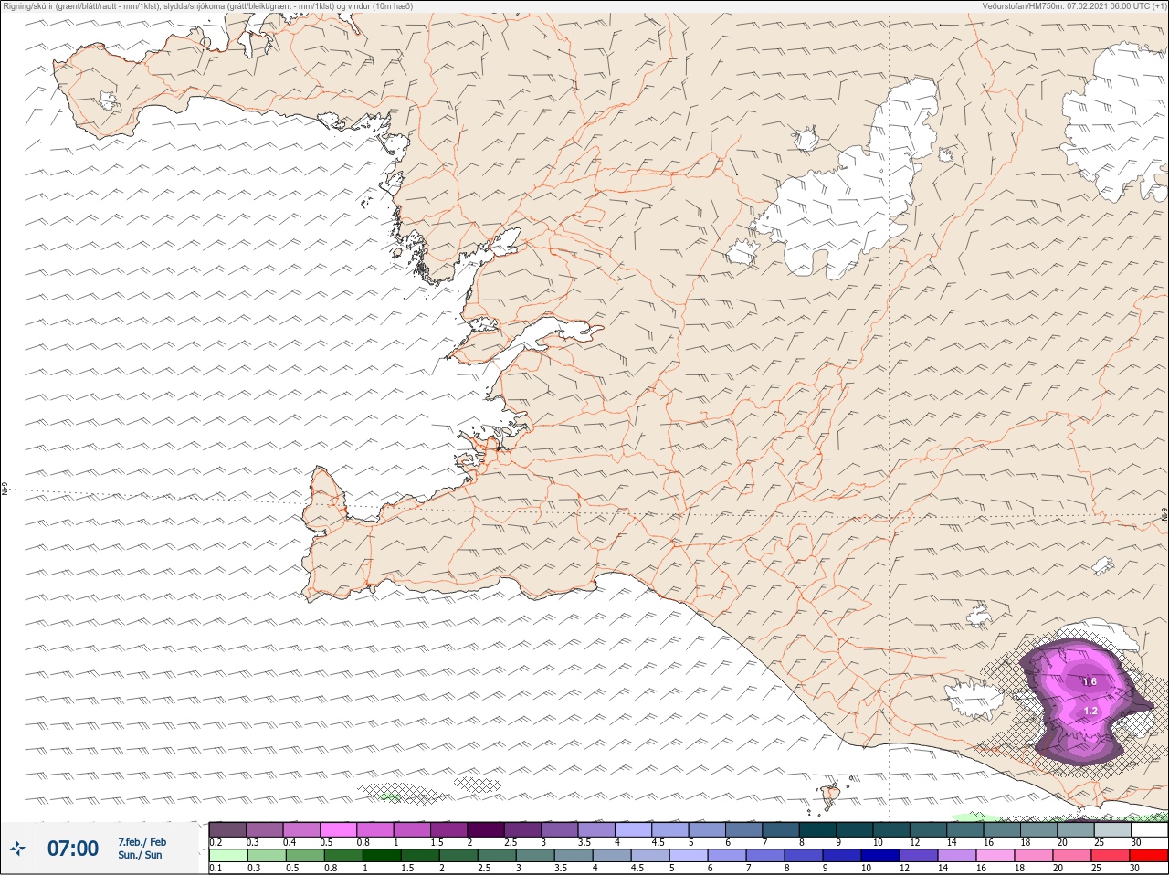
Task: Click the 07:00 time display
Action: pyautogui.click(x=73, y=849)
